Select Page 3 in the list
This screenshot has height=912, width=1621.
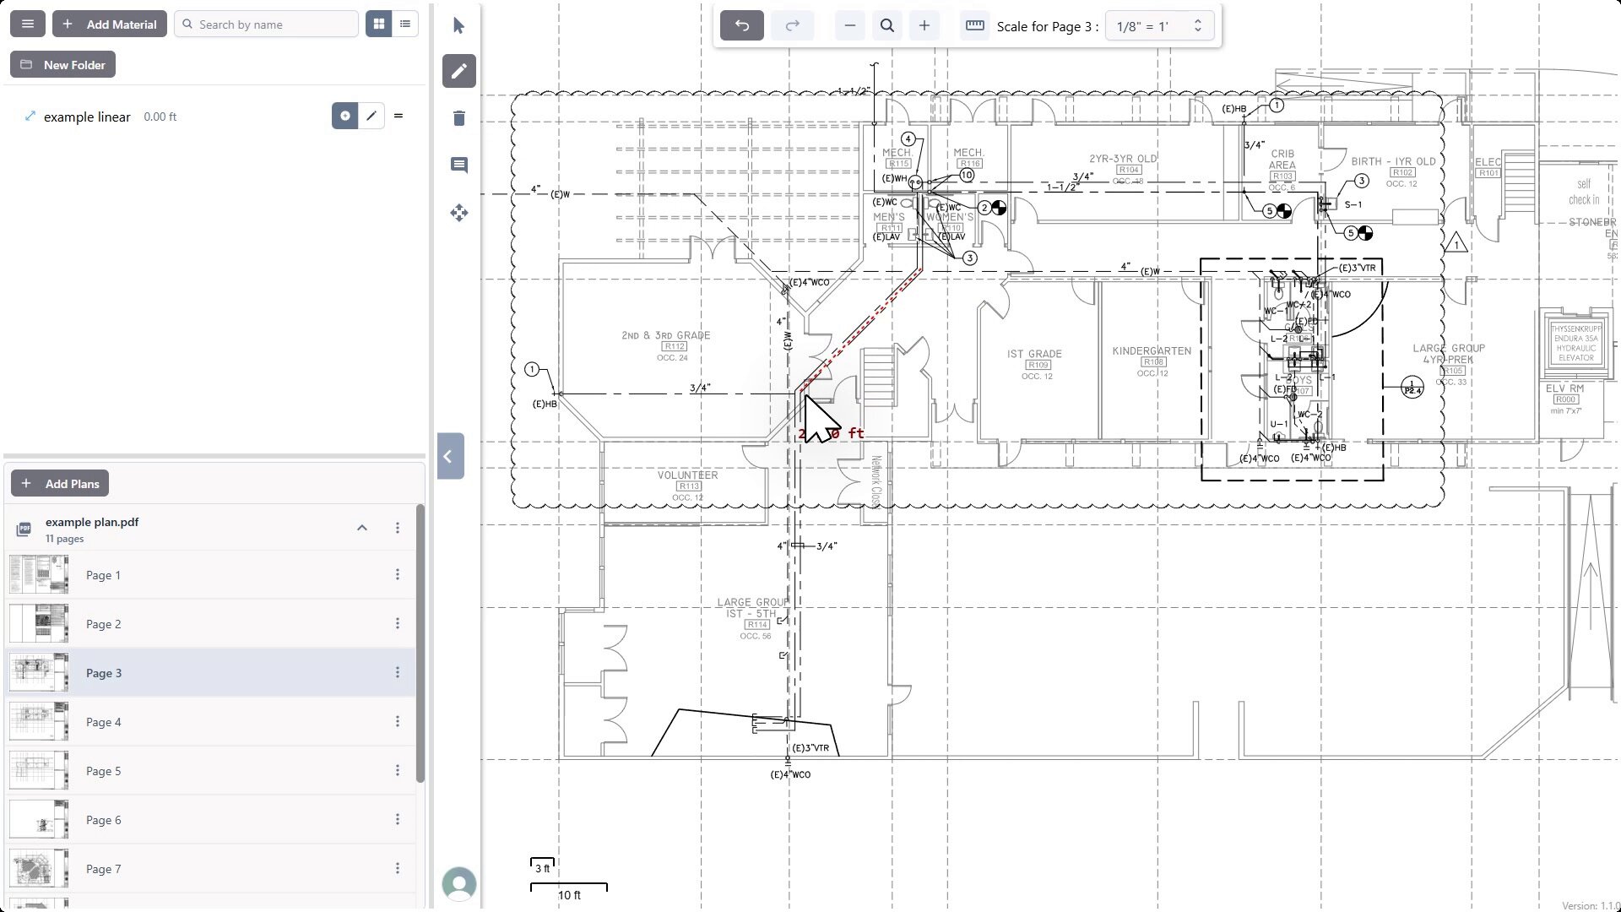tap(211, 673)
